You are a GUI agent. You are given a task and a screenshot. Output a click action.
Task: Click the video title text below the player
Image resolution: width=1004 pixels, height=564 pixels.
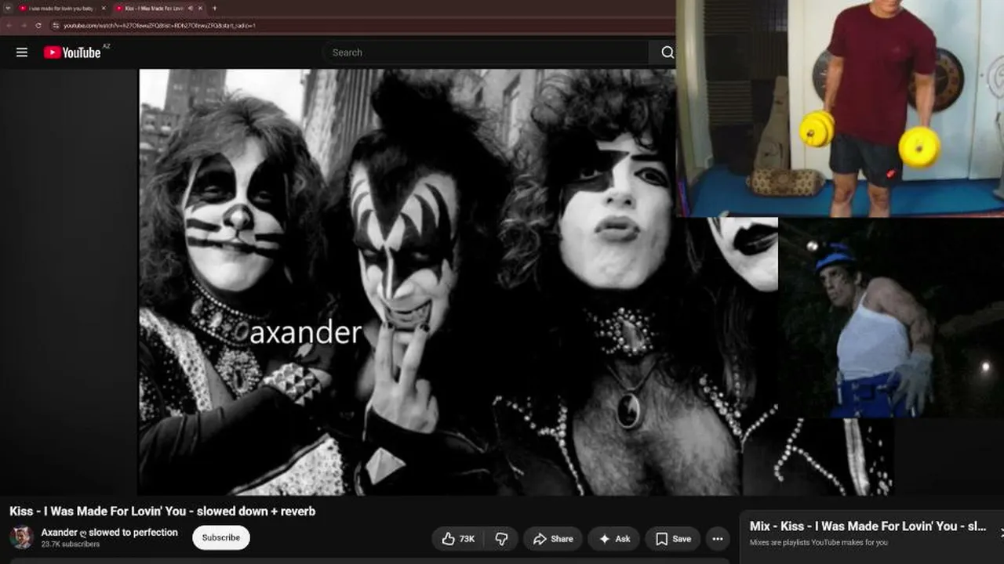click(162, 512)
